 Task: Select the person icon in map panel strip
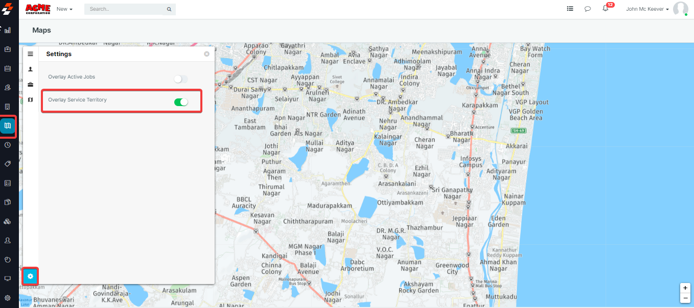click(x=30, y=69)
